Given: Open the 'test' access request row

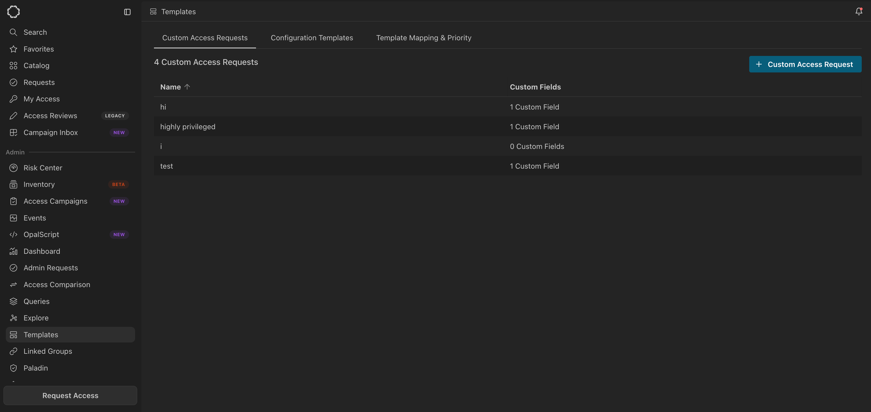Looking at the screenshot, I should tap(507, 166).
